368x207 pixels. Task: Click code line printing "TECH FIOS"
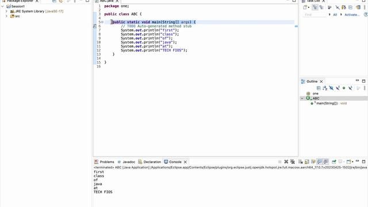click(x=154, y=50)
